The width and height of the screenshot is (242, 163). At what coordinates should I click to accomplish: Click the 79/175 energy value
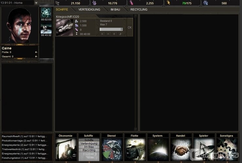click(x=187, y=3)
